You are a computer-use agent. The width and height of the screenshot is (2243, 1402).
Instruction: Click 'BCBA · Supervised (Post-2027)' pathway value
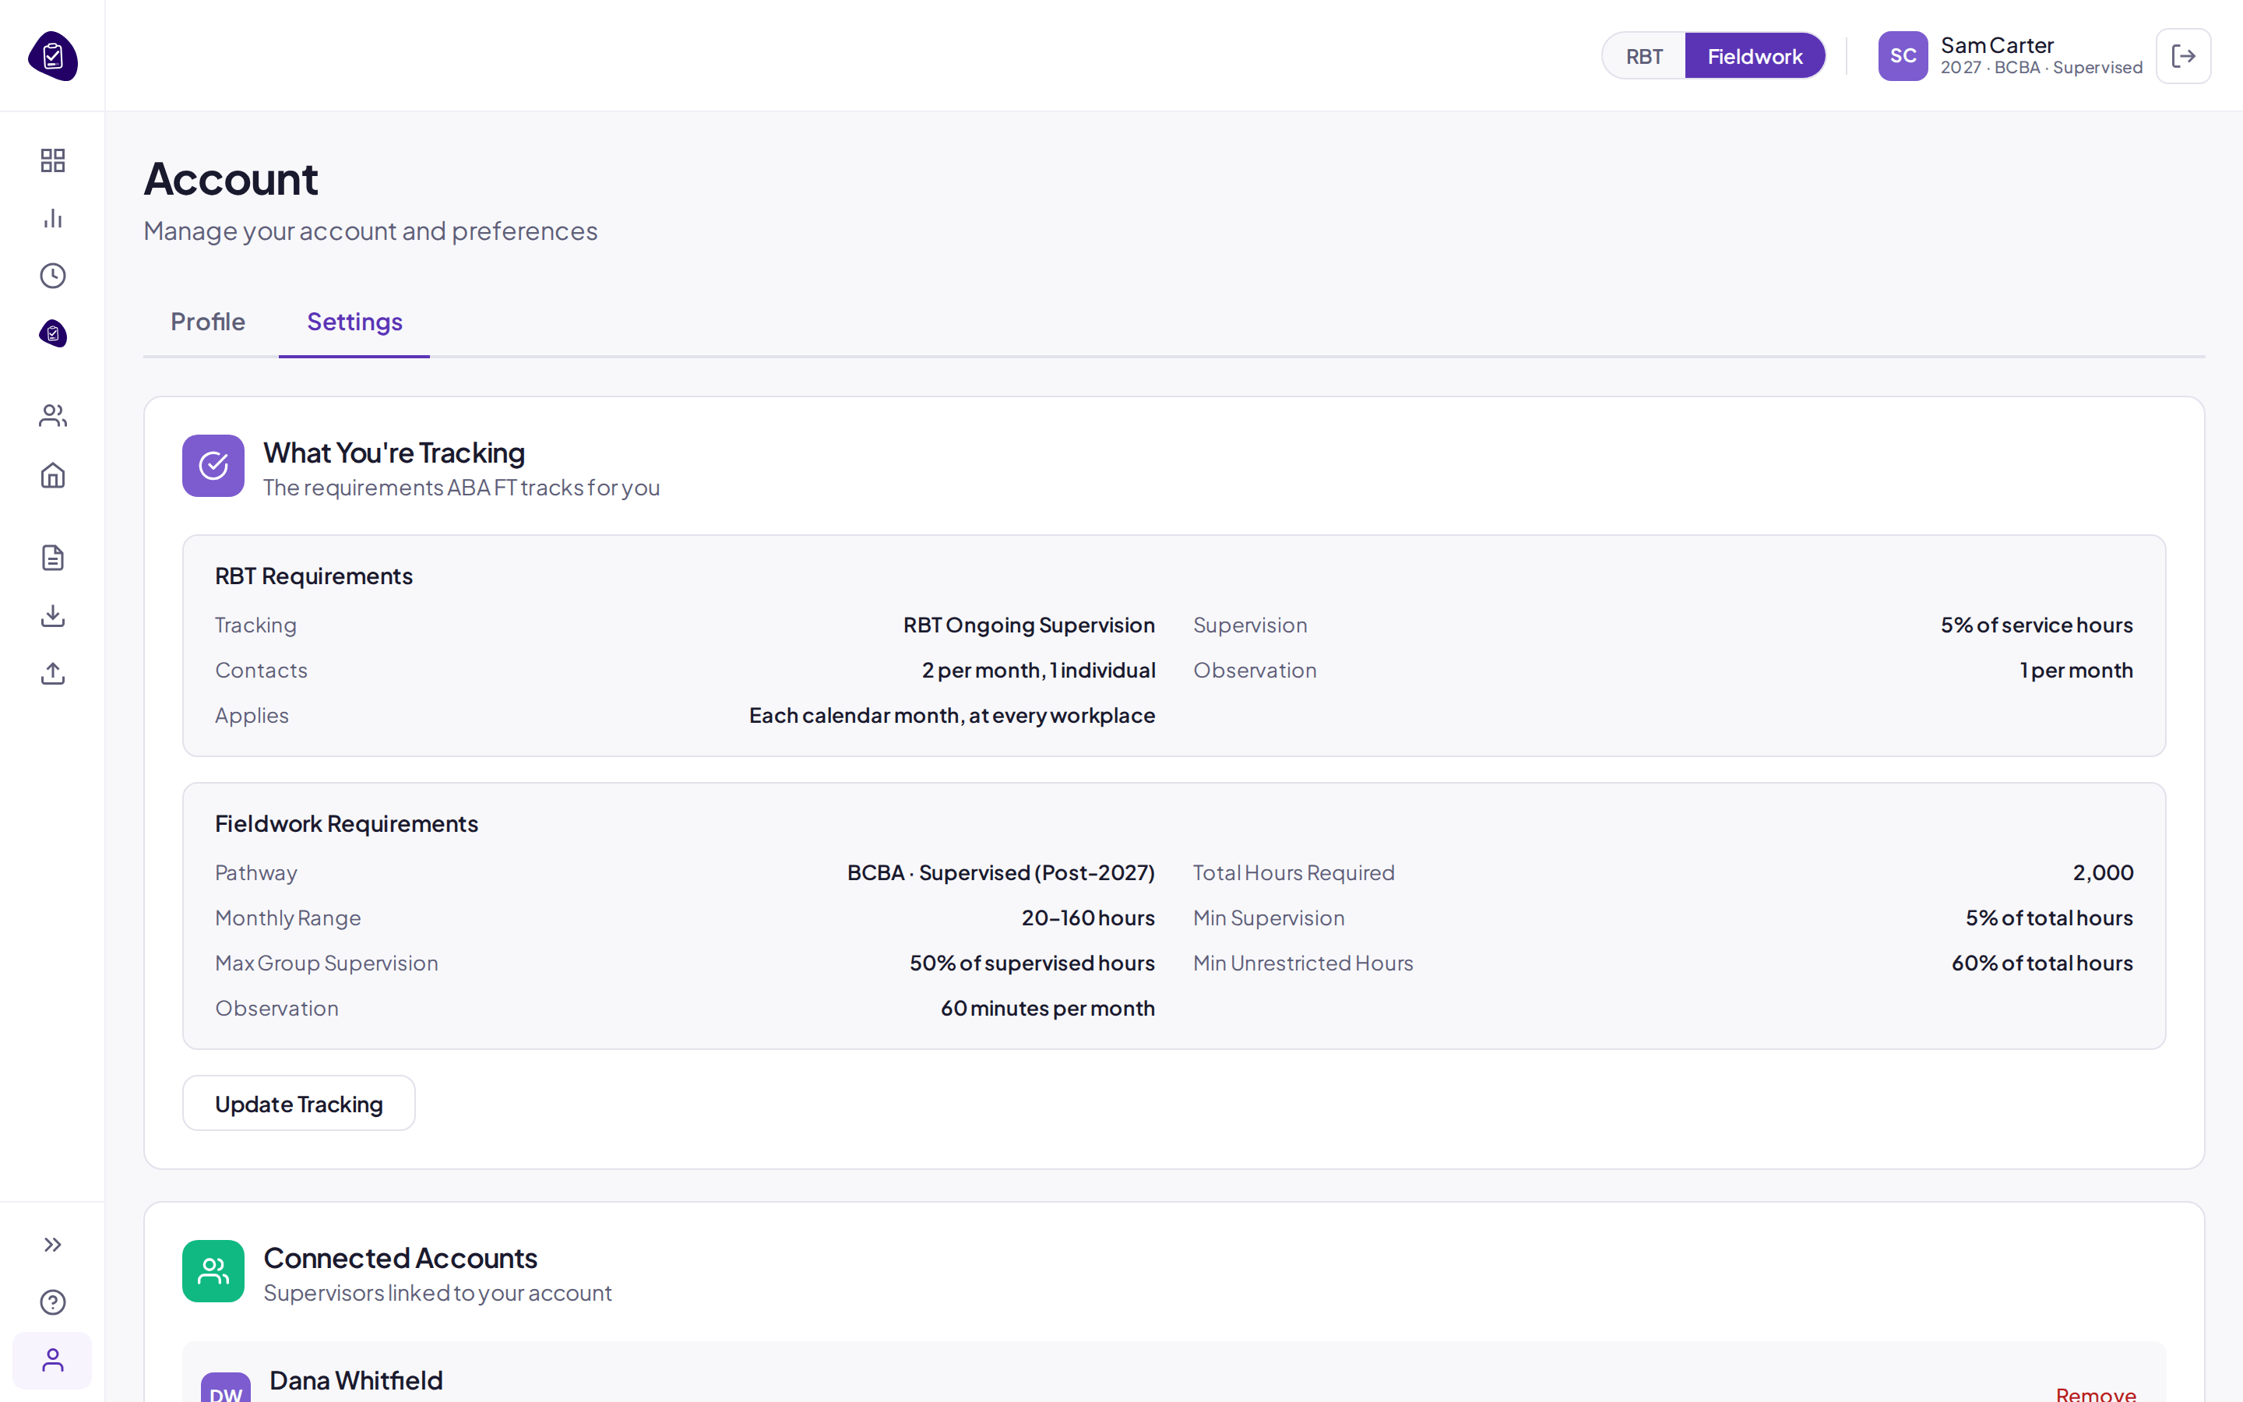[1001, 872]
